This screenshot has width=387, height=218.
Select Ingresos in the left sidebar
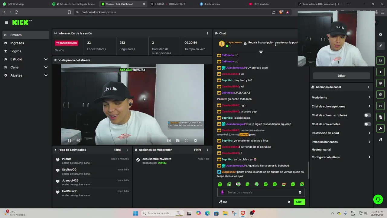26,43
